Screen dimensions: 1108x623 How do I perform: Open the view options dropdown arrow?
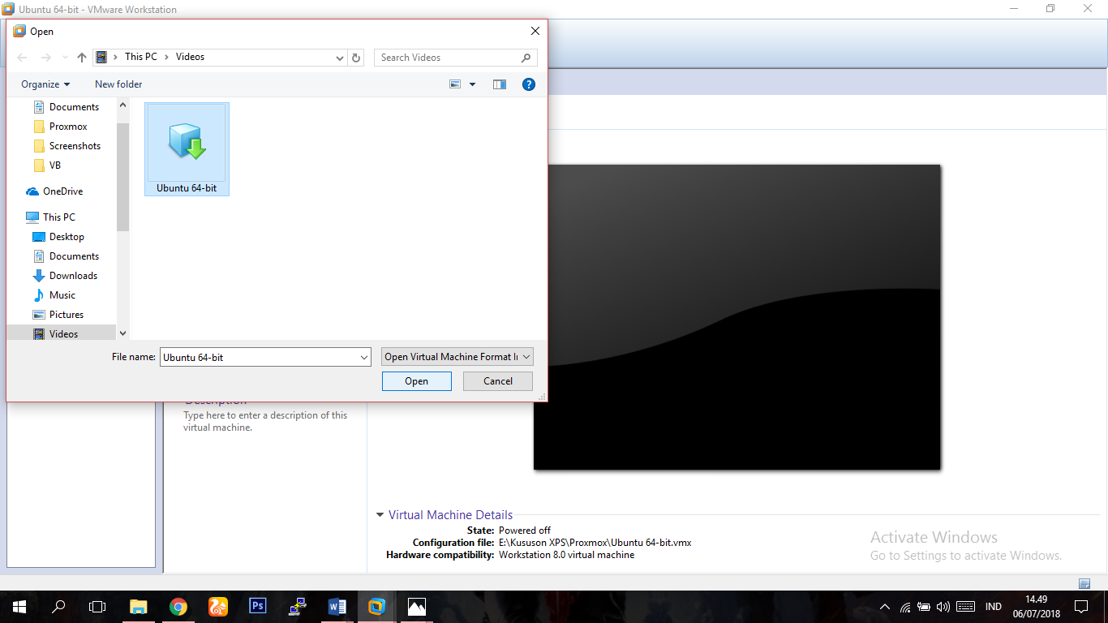(x=472, y=84)
